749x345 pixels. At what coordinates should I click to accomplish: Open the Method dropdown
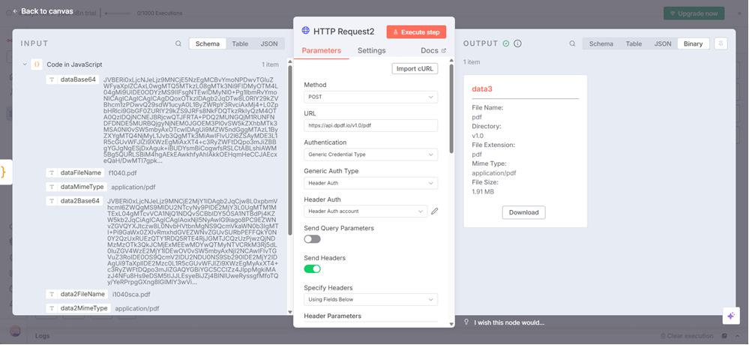pos(370,97)
